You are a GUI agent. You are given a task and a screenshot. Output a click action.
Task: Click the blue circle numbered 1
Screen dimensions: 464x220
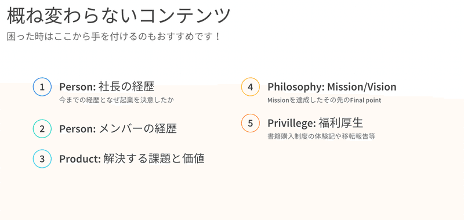click(x=42, y=86)
